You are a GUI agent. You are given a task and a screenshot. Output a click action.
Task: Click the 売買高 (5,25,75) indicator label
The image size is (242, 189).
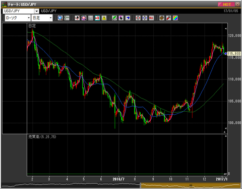42,137
